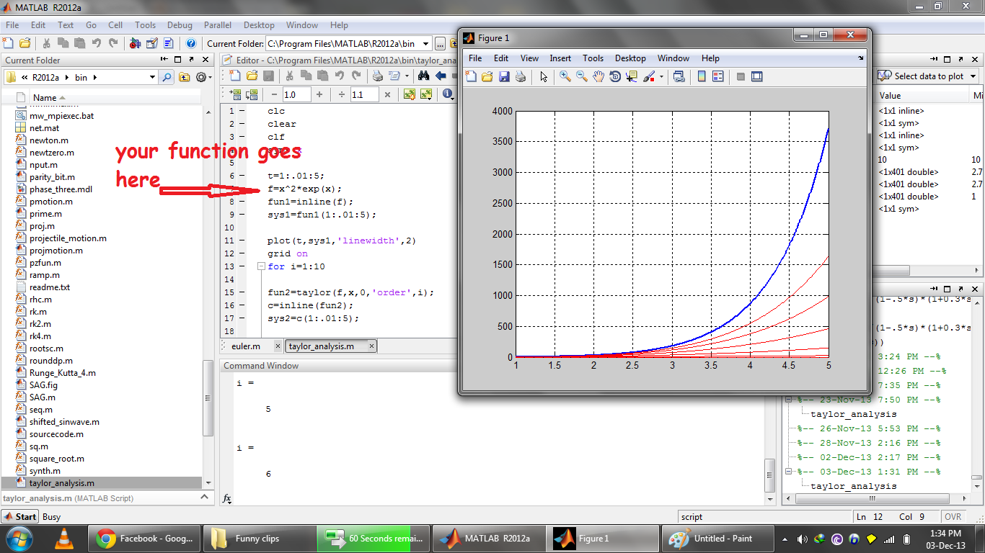Click the printer icon in Editor toolbar

pos(378,76)
